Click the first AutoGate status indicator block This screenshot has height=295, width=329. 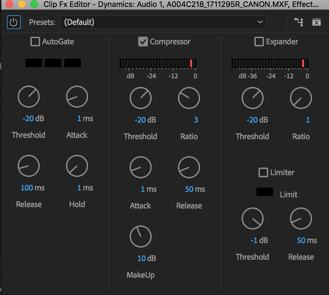tap(34, 63)
